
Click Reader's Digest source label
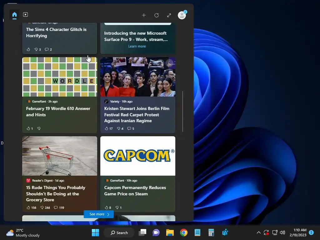click(x=42, y=180)
